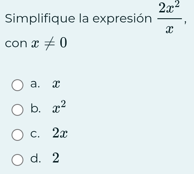Click the answer text 'x' in option a
194x174 pixels.
tap(56, 84)
